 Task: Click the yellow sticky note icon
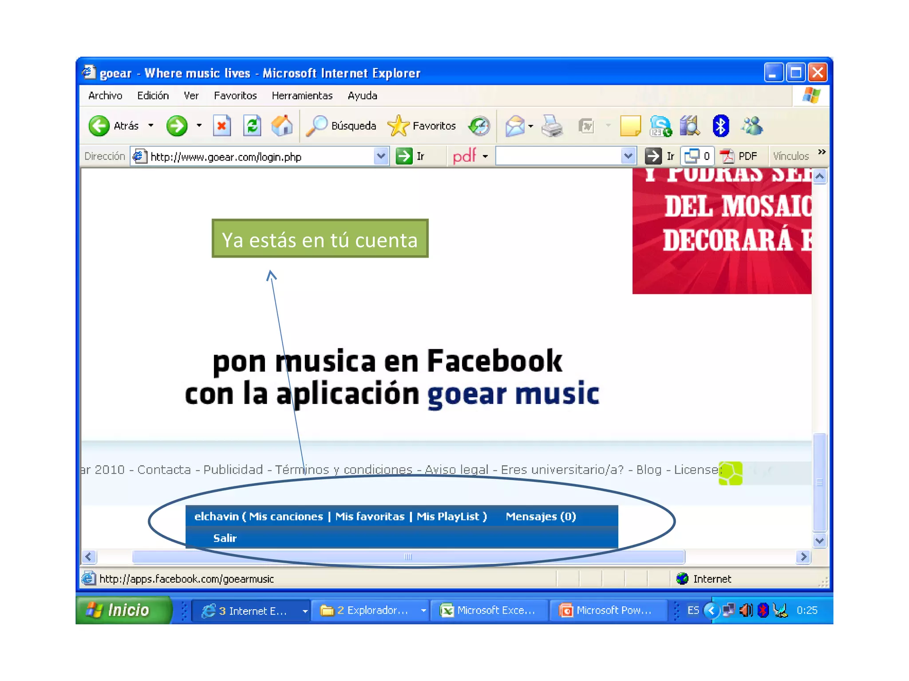630,126
